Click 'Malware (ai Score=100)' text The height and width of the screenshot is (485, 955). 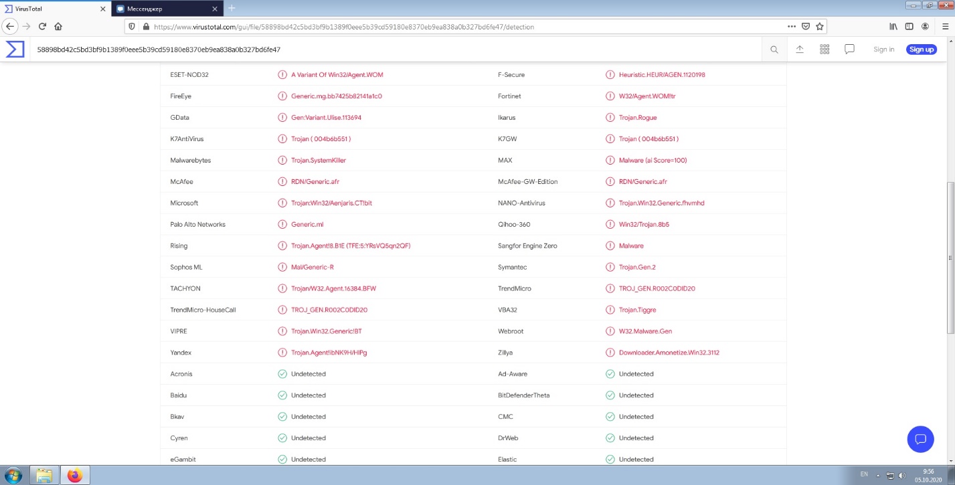pos(653,161)
